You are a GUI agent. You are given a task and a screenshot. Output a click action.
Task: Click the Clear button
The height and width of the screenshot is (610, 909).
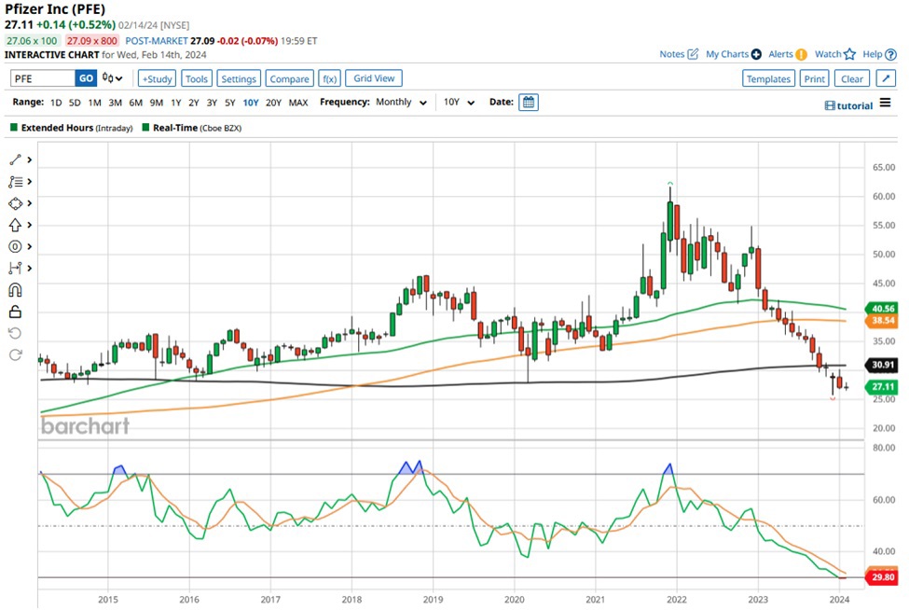(852, 78)
